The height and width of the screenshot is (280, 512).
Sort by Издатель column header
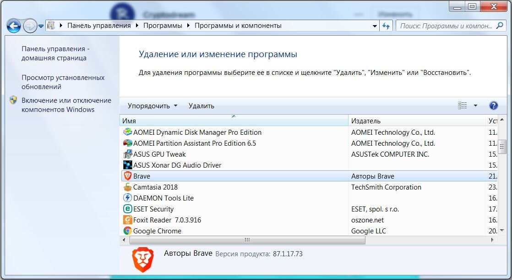pyautogui.click(x=417, y=121)
